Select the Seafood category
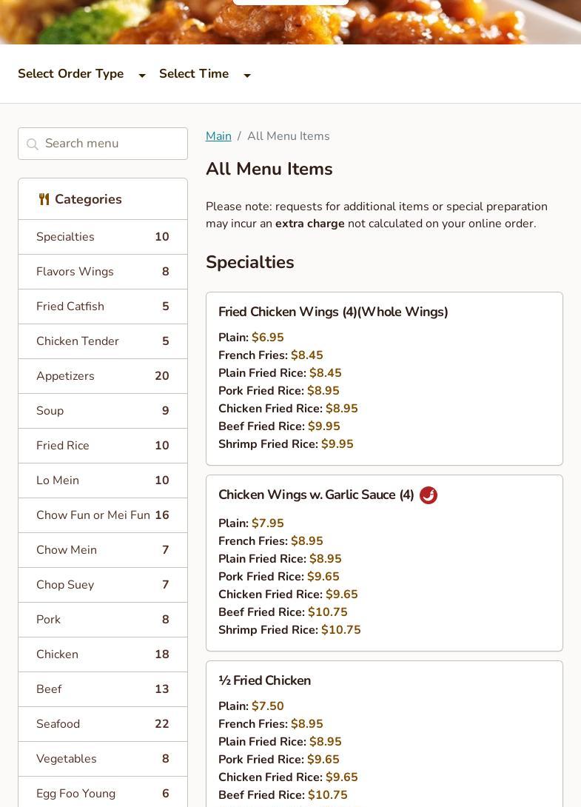The width and height of the screenshot is (581, 807). tap(102, 724)
